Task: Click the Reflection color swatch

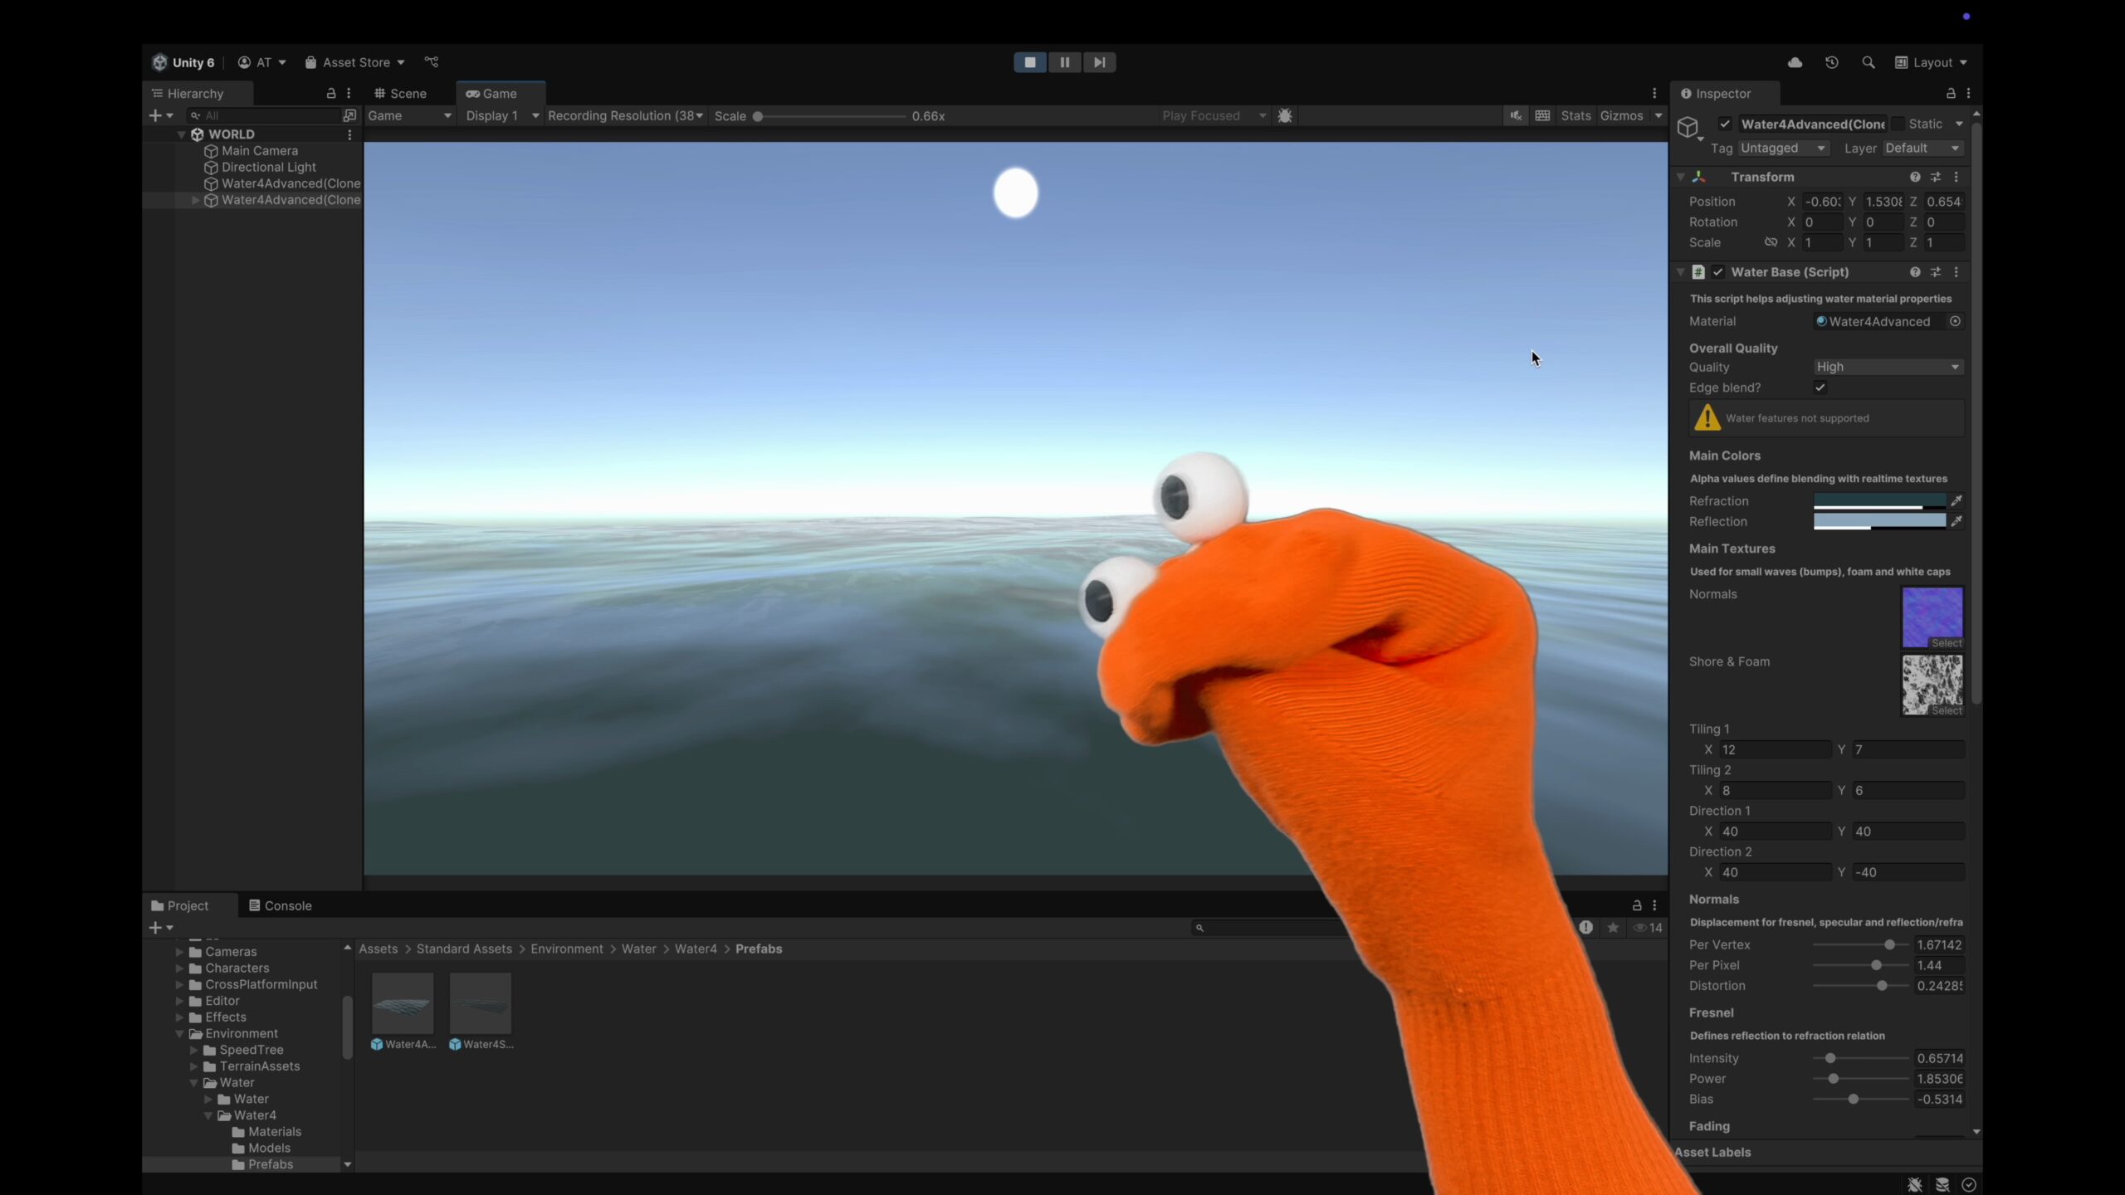Action: (x=1879, y=521)
